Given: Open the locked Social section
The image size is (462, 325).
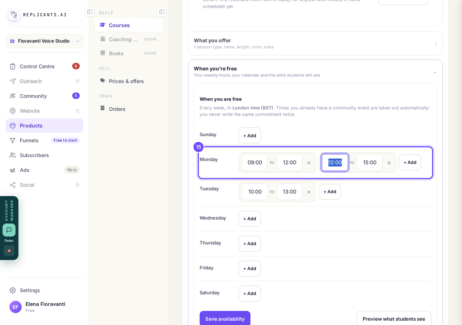Looking at the screenshot, I should tap(44, 185).
